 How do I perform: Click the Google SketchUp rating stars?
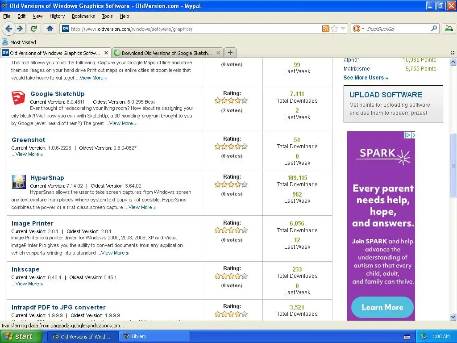point(231,101)
